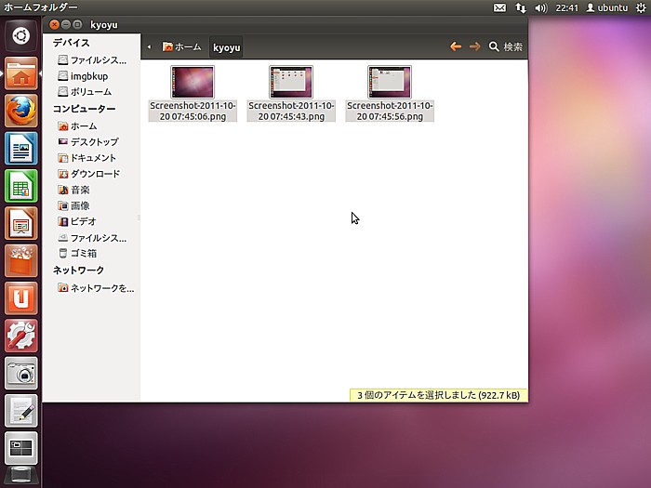The image size is (651, 488).
Task: Click the file name Screenshot-2011-10-20 07:45:56.png
Action: [x=390, y=112]
